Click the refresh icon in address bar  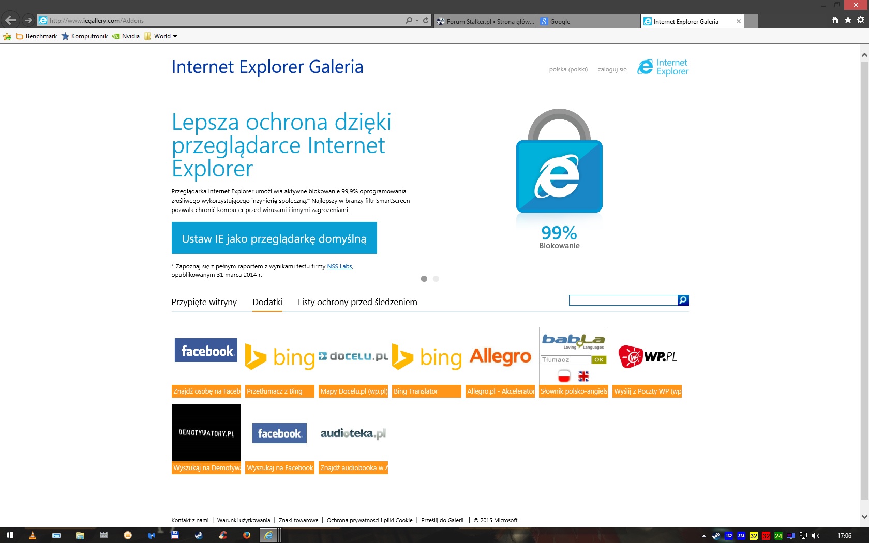pyautogui.click(x=426, y=20)
